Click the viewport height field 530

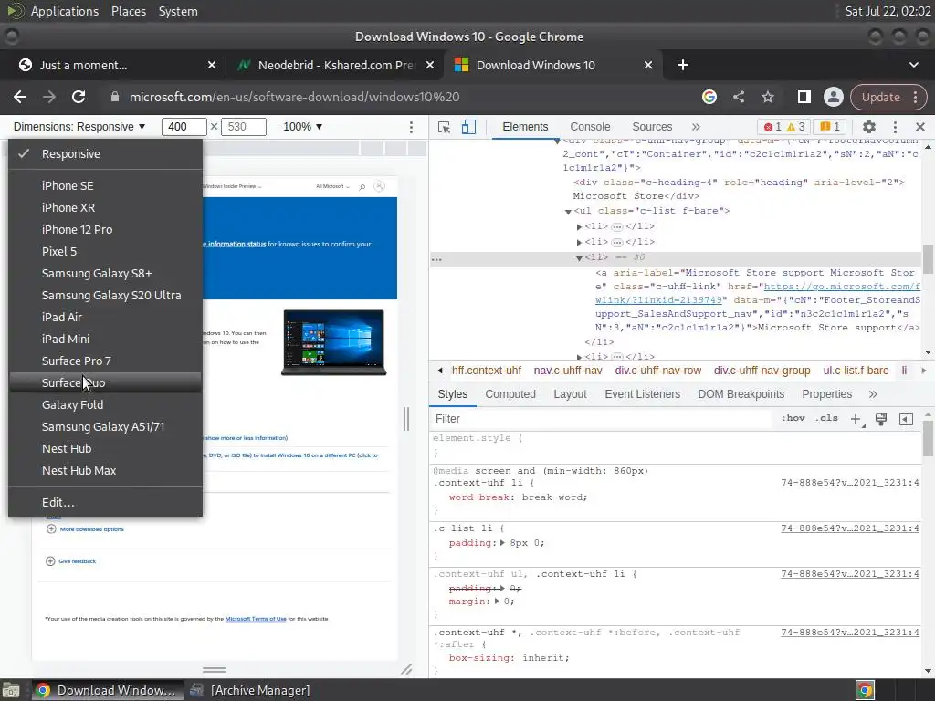click(x=243, y=127)
